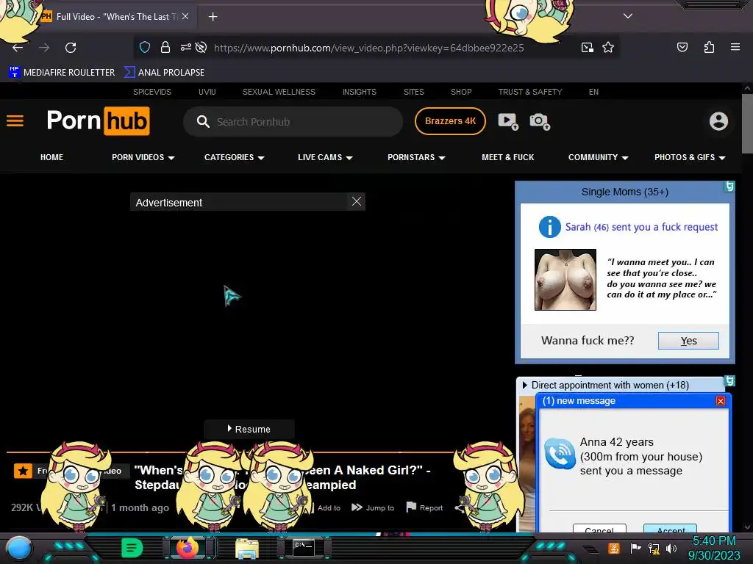Open the orange site hamburger menu
Viewport: 753px width, 564px height.
click(x=15, y=121)
